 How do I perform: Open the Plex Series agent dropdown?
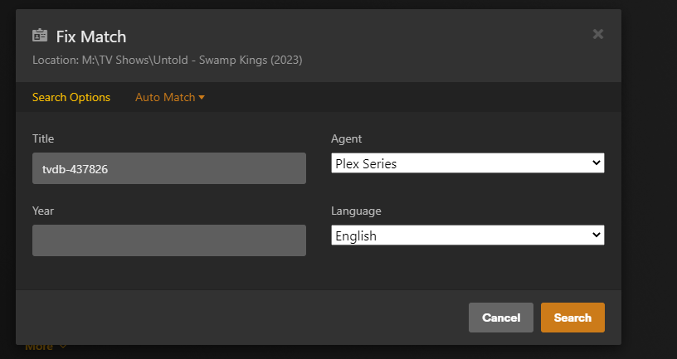467,163
